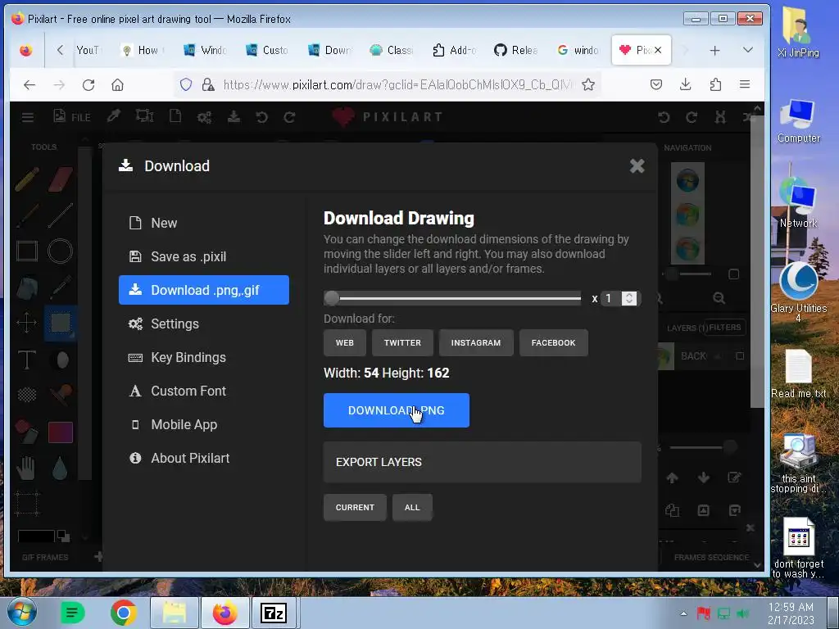The image size is (839, 629).
Task: Choose Save as .pixil
Action: (204, 256)
